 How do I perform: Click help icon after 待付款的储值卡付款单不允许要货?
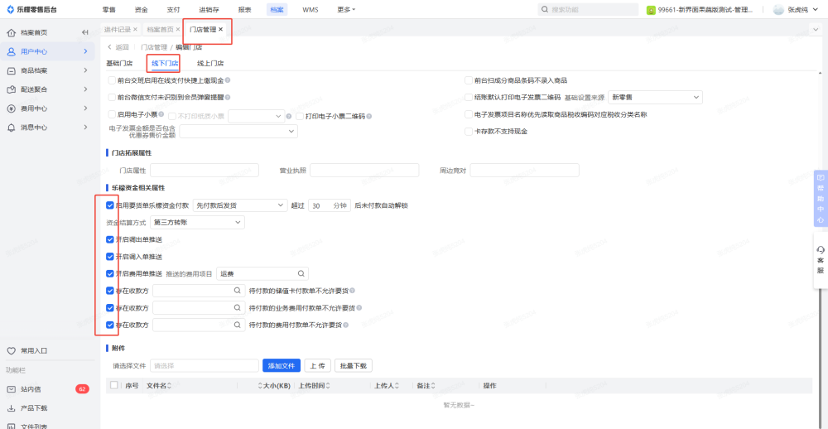point(352,291)
